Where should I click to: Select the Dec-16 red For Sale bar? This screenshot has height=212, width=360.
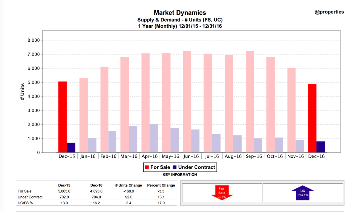point(312,118)
